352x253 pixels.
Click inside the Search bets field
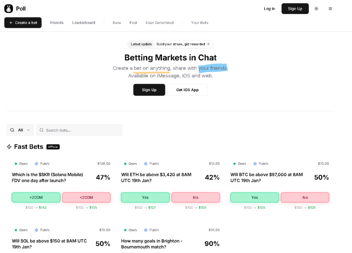(x=79, y=130)
